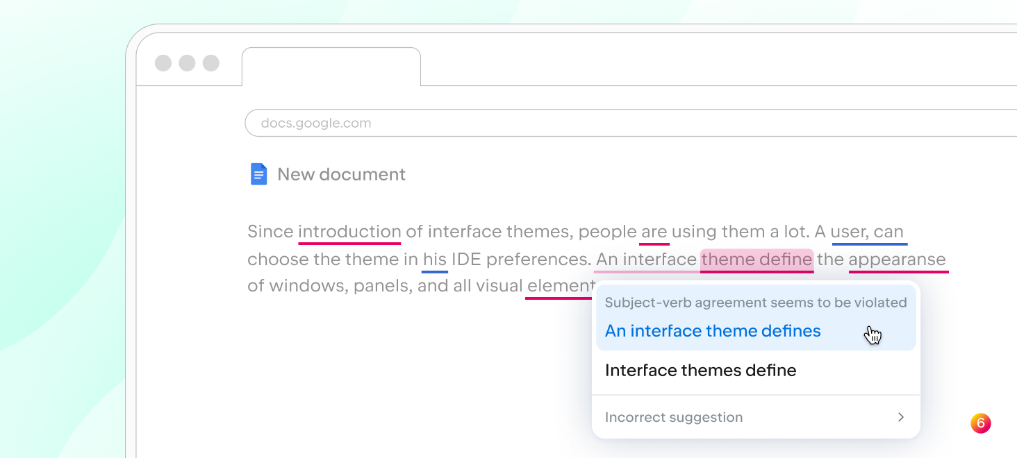Click the blue-underlined 'user, can' text
Image resolution: width=1017 pixels, height=458 pixels.
868,232
